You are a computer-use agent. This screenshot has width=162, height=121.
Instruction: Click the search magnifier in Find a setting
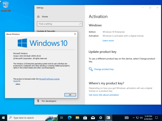pyautogui.click(x=80, y=24)
